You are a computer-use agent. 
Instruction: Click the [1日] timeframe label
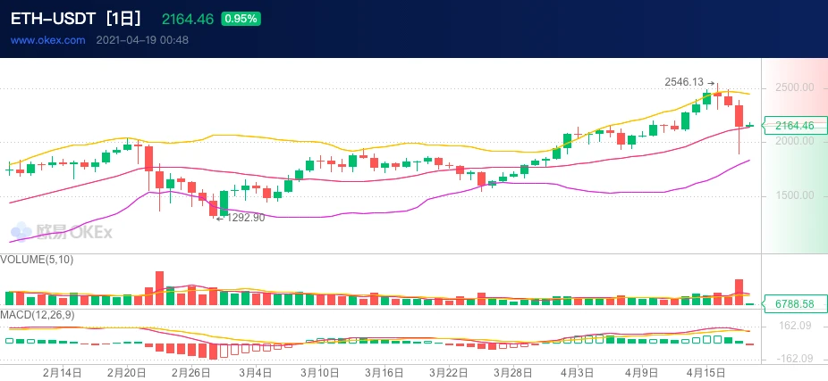123,19
